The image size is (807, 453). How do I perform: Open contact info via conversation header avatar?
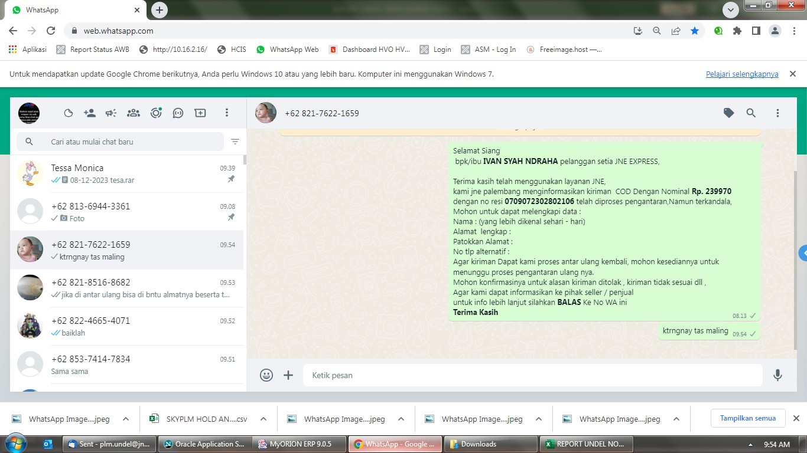pos(266,113)
